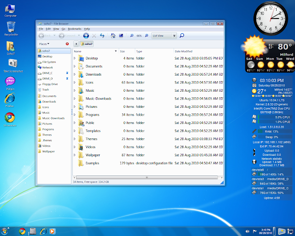This screenshot has width=295, height=236.
Task: Eject DRIVE_D in sidebar
Action: pyautogui.click(x=67, y=78)
